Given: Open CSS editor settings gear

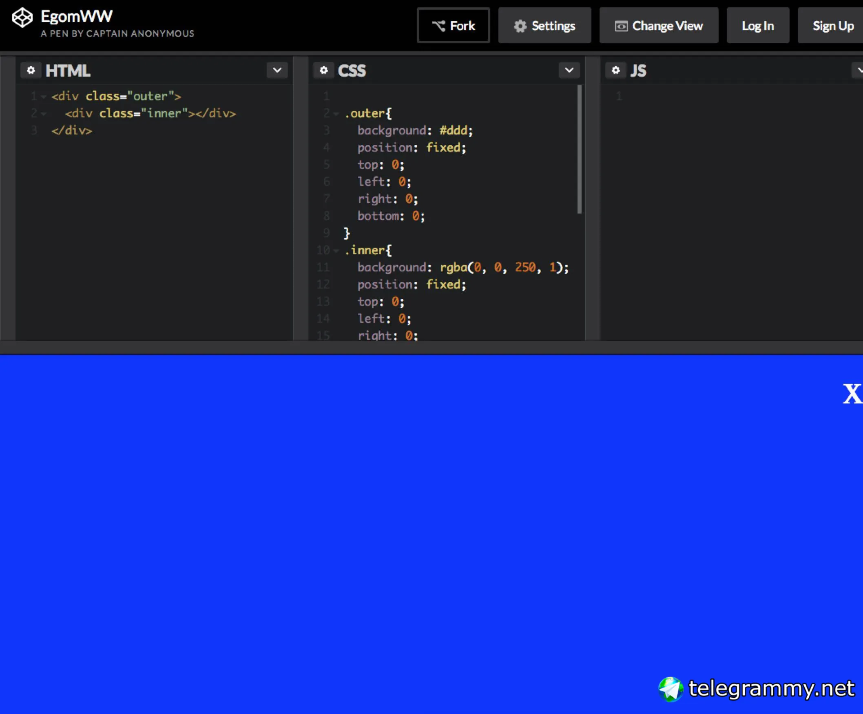Looking at the screenshot, I should click(x=323, y=70).
